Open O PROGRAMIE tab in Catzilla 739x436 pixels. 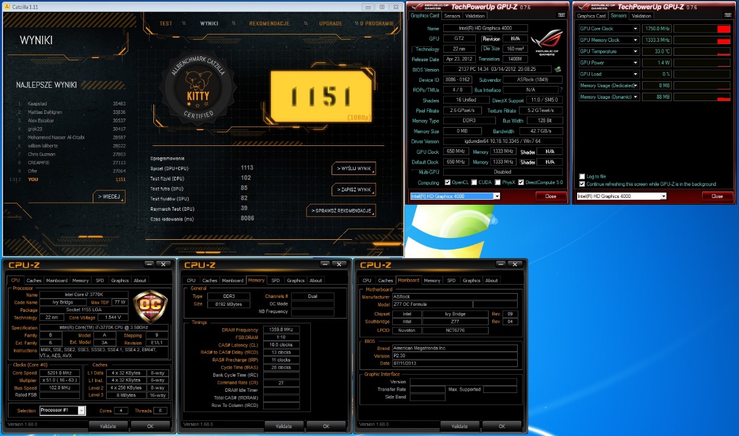[378, 24]
